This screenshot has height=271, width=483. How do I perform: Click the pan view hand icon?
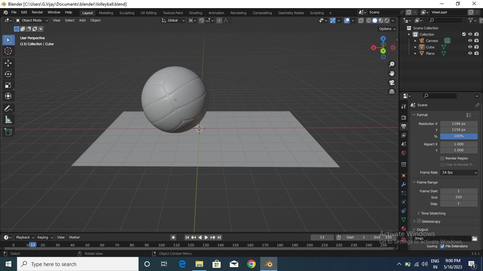click(392, 73)
